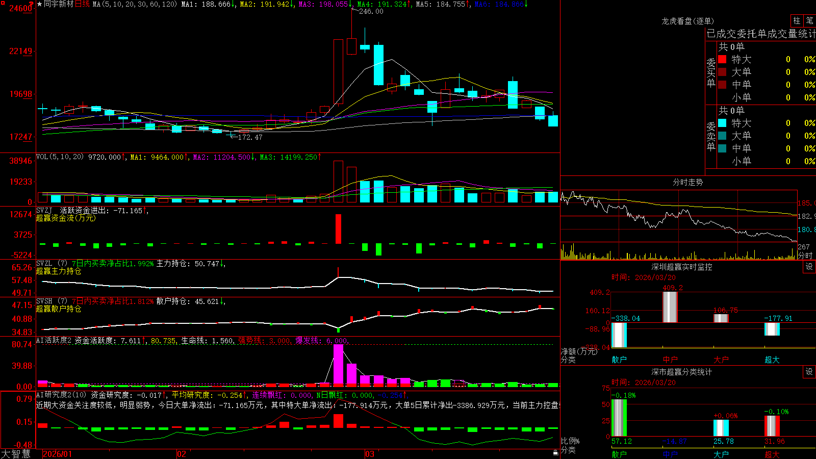Click the 委卖单 section label
This screenshot has height=459, width=816.
pyautogui.click(x=711, y=136)
